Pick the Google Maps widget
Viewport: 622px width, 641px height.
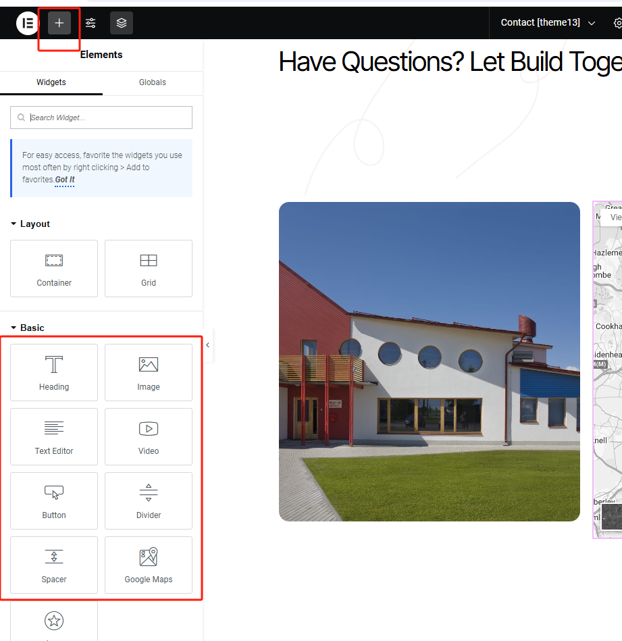point(149,565)
